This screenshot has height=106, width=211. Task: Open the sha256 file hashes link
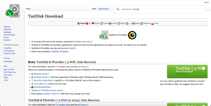point(47,94)
